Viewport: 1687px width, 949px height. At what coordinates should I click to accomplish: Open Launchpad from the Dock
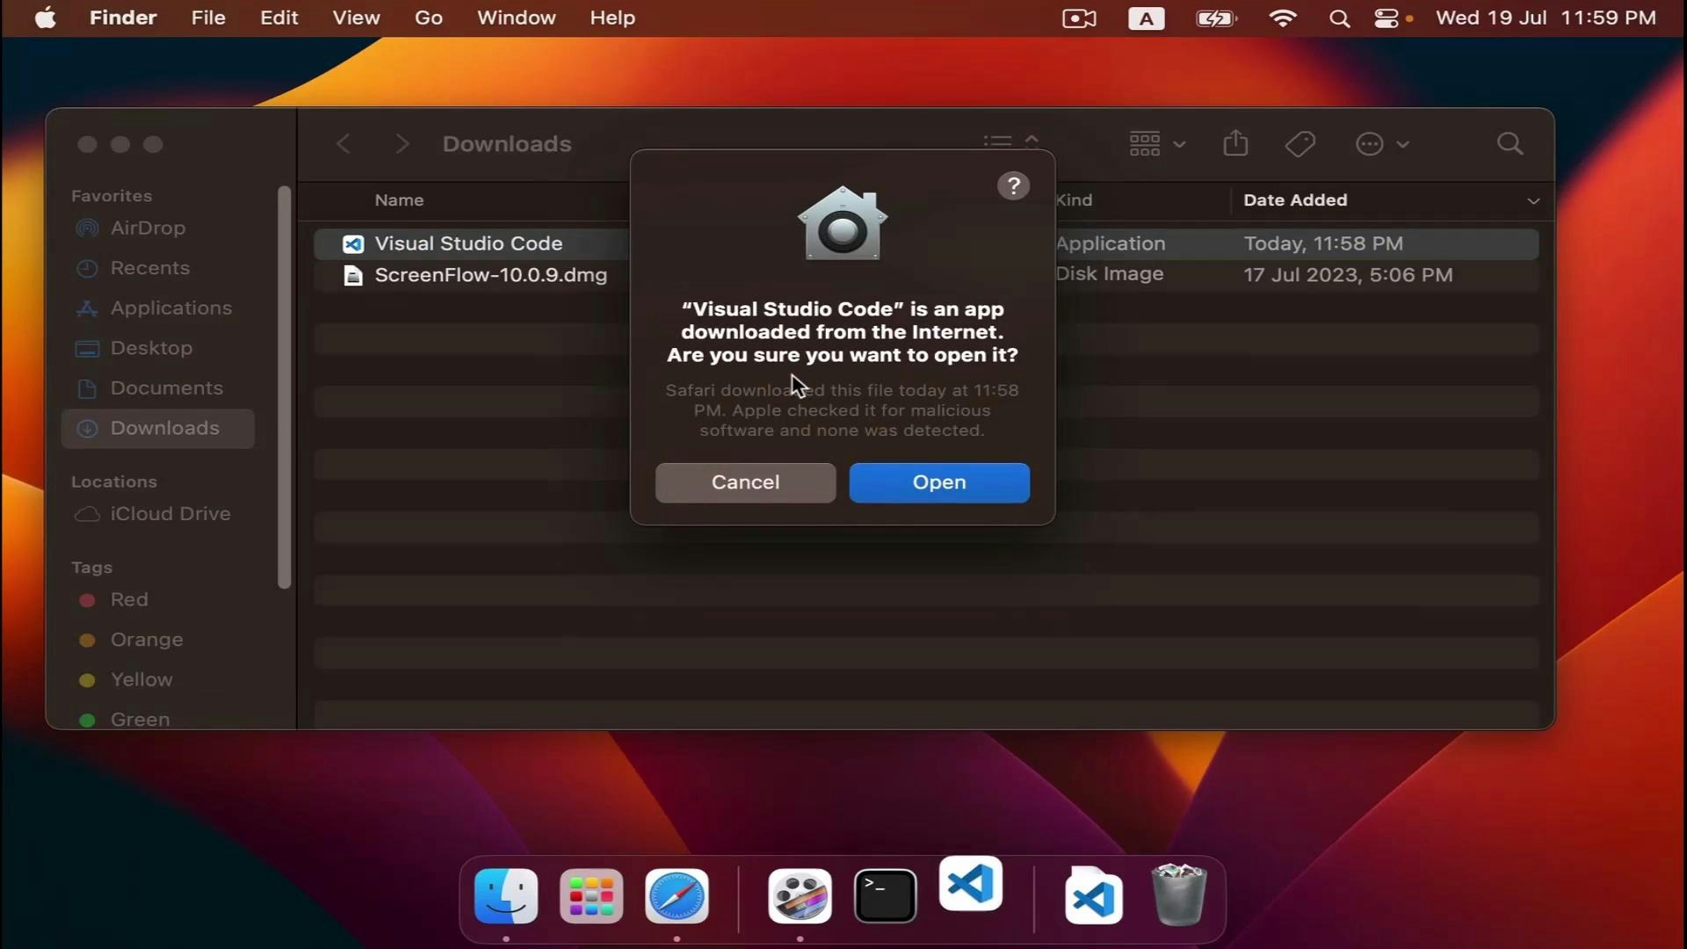[591, 896]
